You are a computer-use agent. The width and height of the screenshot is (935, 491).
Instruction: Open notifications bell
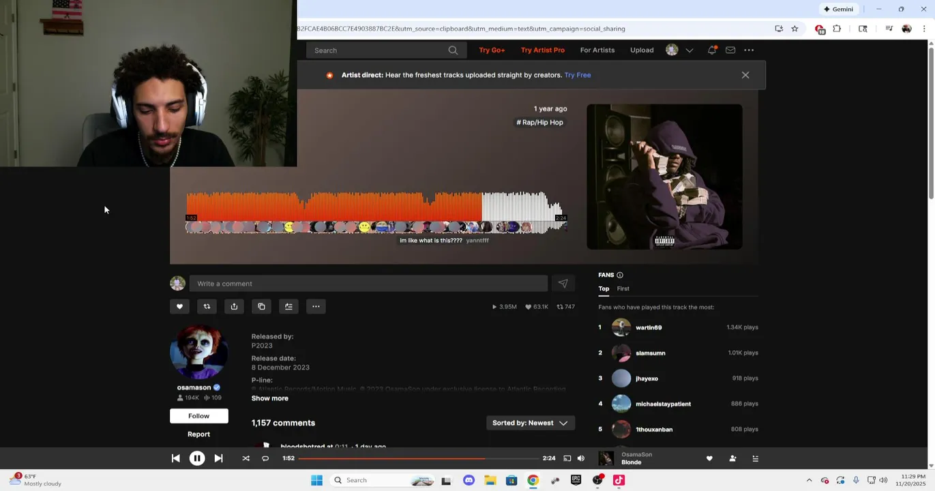coord(712,50)
